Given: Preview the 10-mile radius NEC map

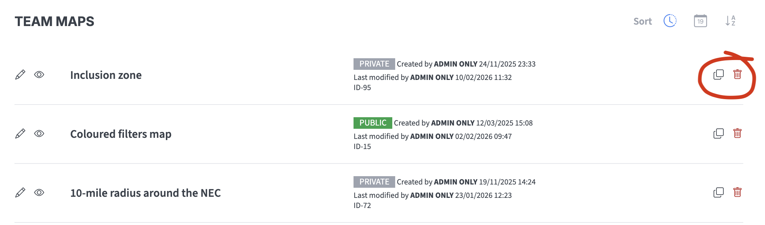Looking at the screenshot, I should [x=39, y=192].
